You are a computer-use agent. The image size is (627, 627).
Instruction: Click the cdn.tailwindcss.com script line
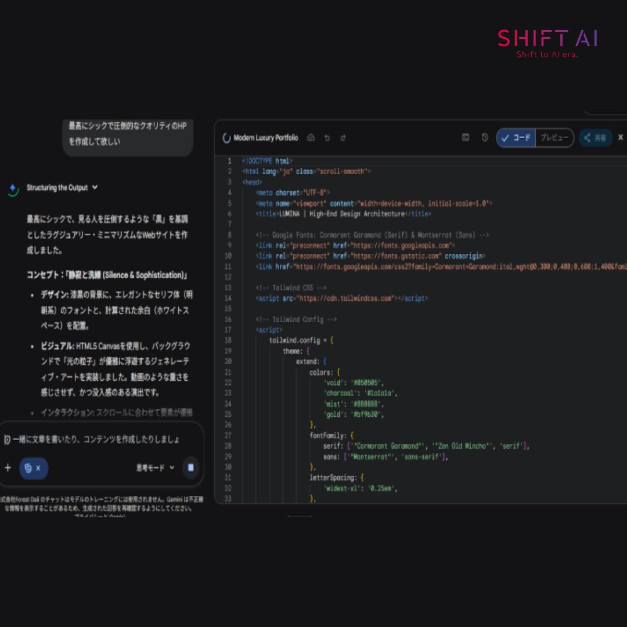click(342, 298)
